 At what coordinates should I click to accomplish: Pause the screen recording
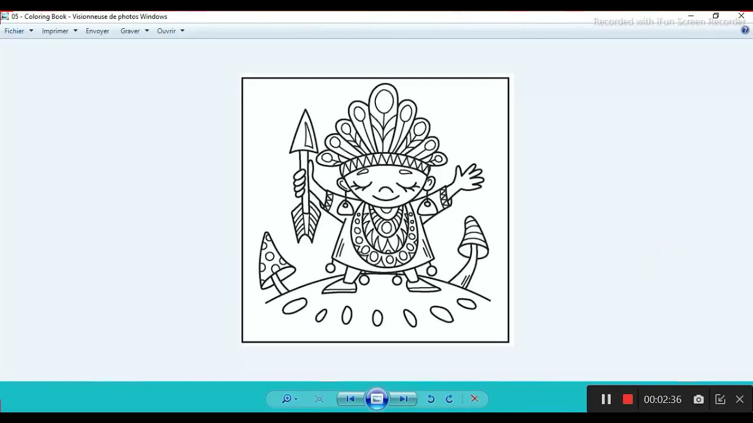click(x=606, y=399)
